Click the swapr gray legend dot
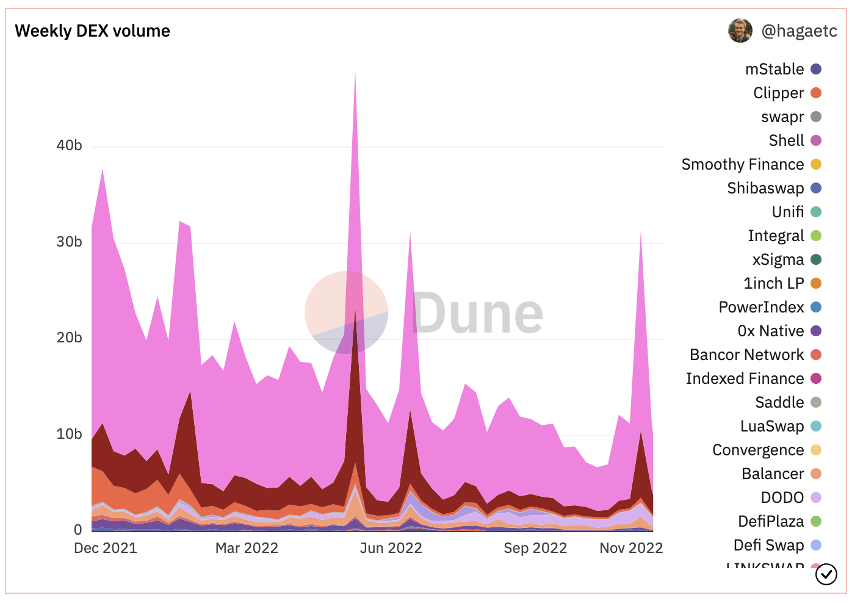 coord(816,117)
